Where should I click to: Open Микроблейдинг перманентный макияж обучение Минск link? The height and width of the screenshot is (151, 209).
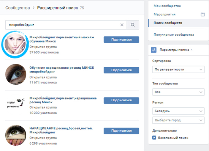click(x=62, y=39)
